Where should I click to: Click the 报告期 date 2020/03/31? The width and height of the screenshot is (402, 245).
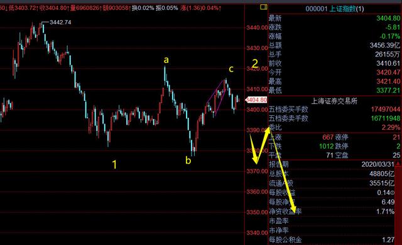(378, 164)
